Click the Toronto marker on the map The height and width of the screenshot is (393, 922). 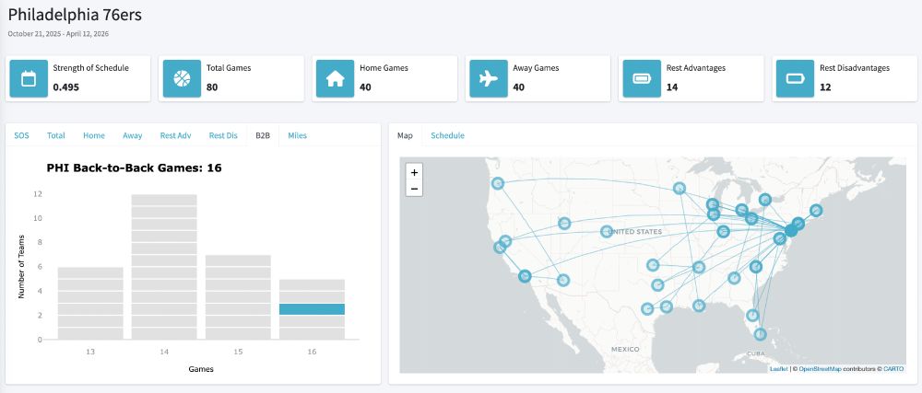pyautogui.click(x=764, y=200)
